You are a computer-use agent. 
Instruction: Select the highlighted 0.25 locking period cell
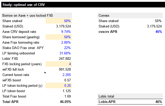[59, 85]
